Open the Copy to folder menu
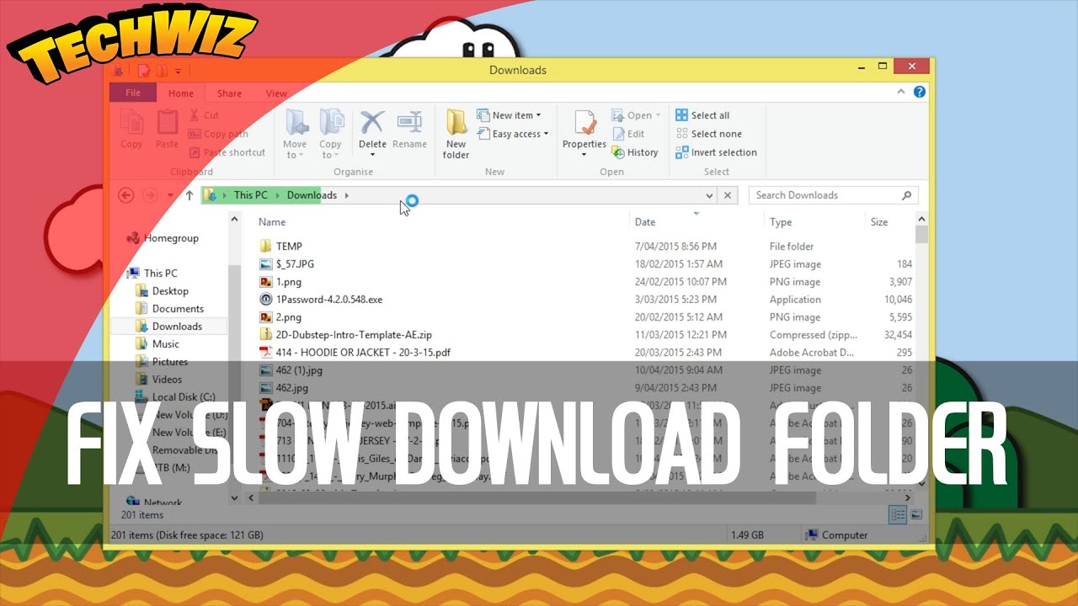Screen dimensions: 1078x606 pos(331,134)
